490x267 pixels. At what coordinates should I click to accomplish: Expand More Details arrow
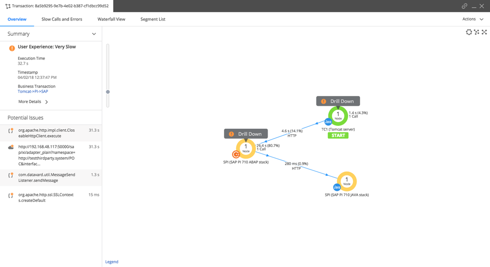coord(47,102)
